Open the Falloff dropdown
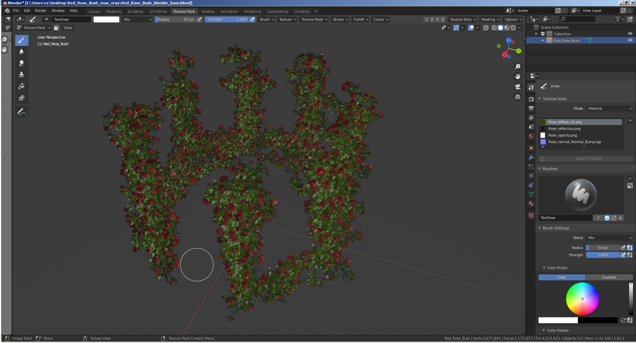This screenshot has height=343, width=636. tap(361, 19)
